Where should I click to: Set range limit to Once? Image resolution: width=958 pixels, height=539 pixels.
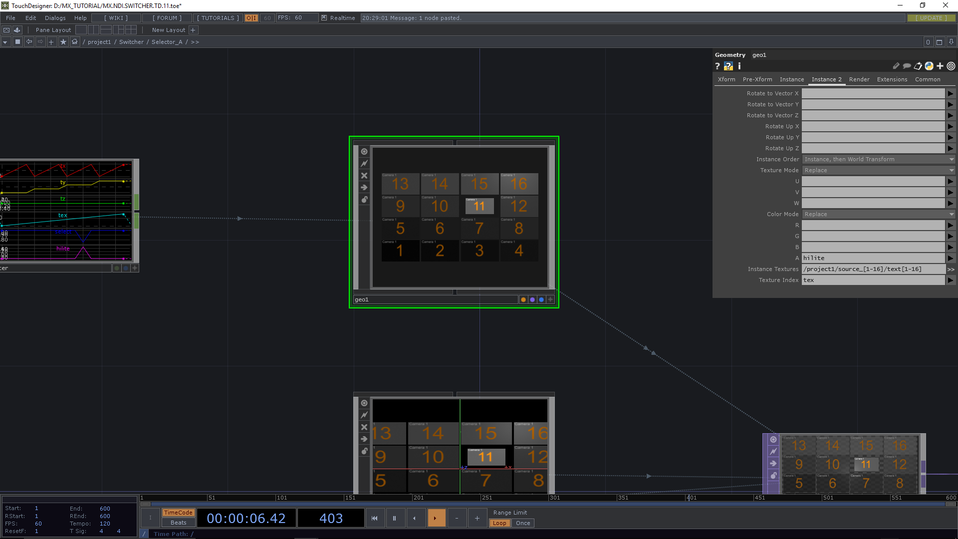[x=522, y=523]
